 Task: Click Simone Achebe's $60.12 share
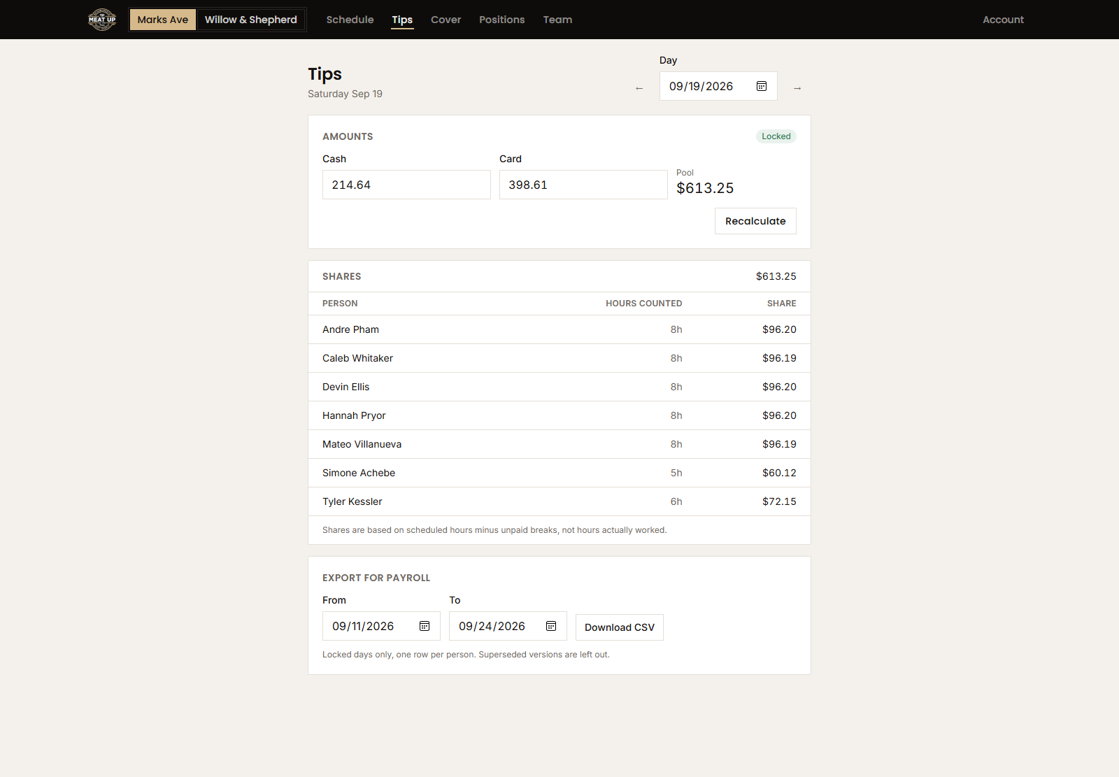tap(779, 473)
